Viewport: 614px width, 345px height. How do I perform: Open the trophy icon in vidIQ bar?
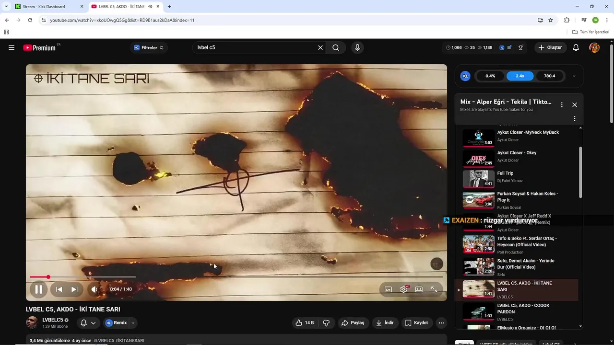tap(521, 47)
